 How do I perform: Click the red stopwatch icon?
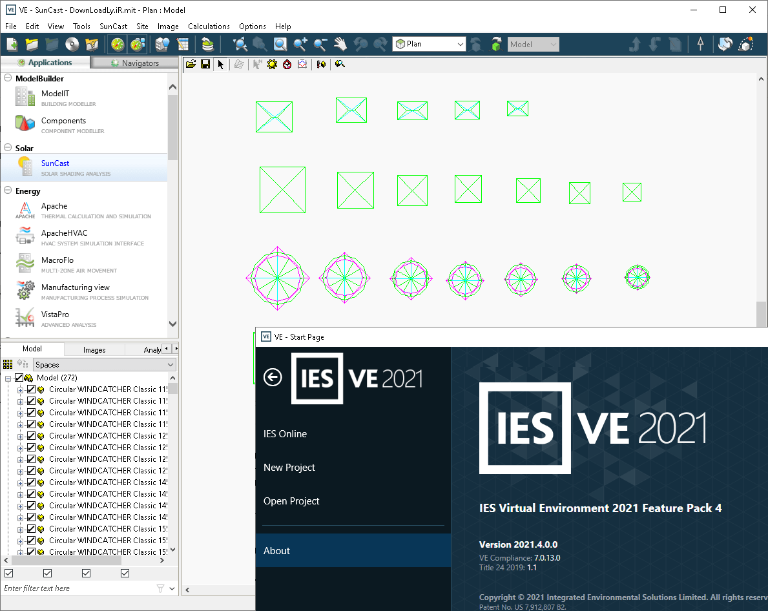[x=287, y=64]
